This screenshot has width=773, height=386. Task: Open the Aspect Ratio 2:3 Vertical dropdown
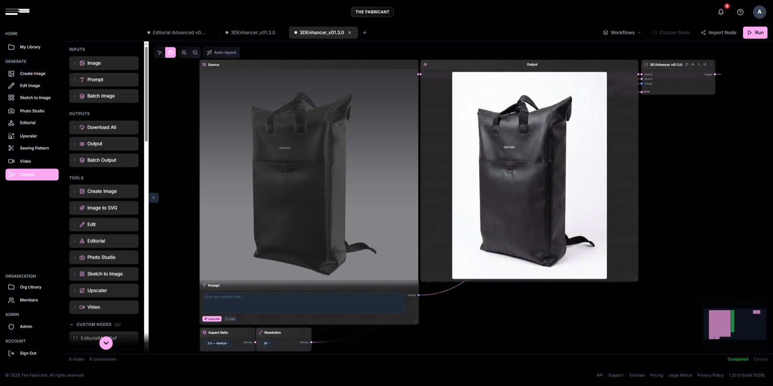[219, 343]
